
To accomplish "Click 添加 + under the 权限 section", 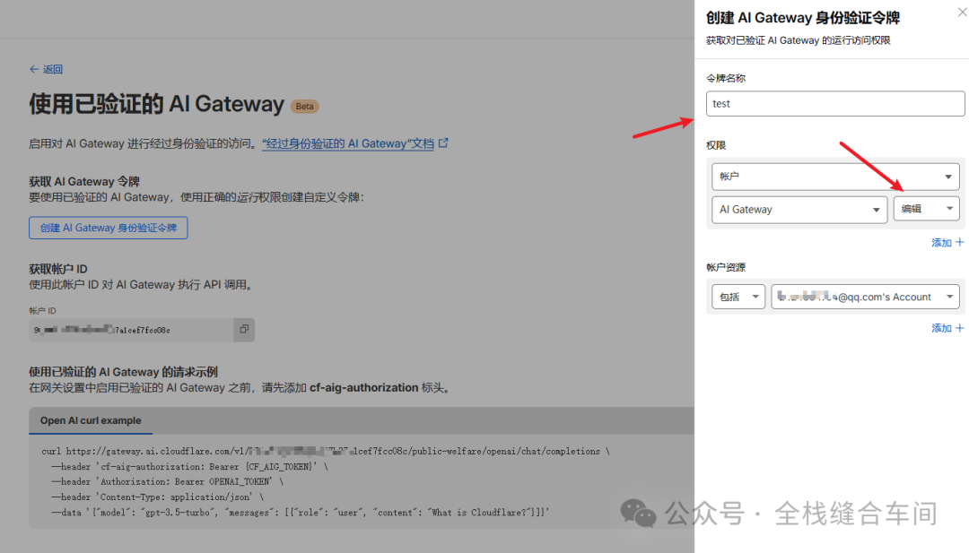I will [x=947, y=243].
